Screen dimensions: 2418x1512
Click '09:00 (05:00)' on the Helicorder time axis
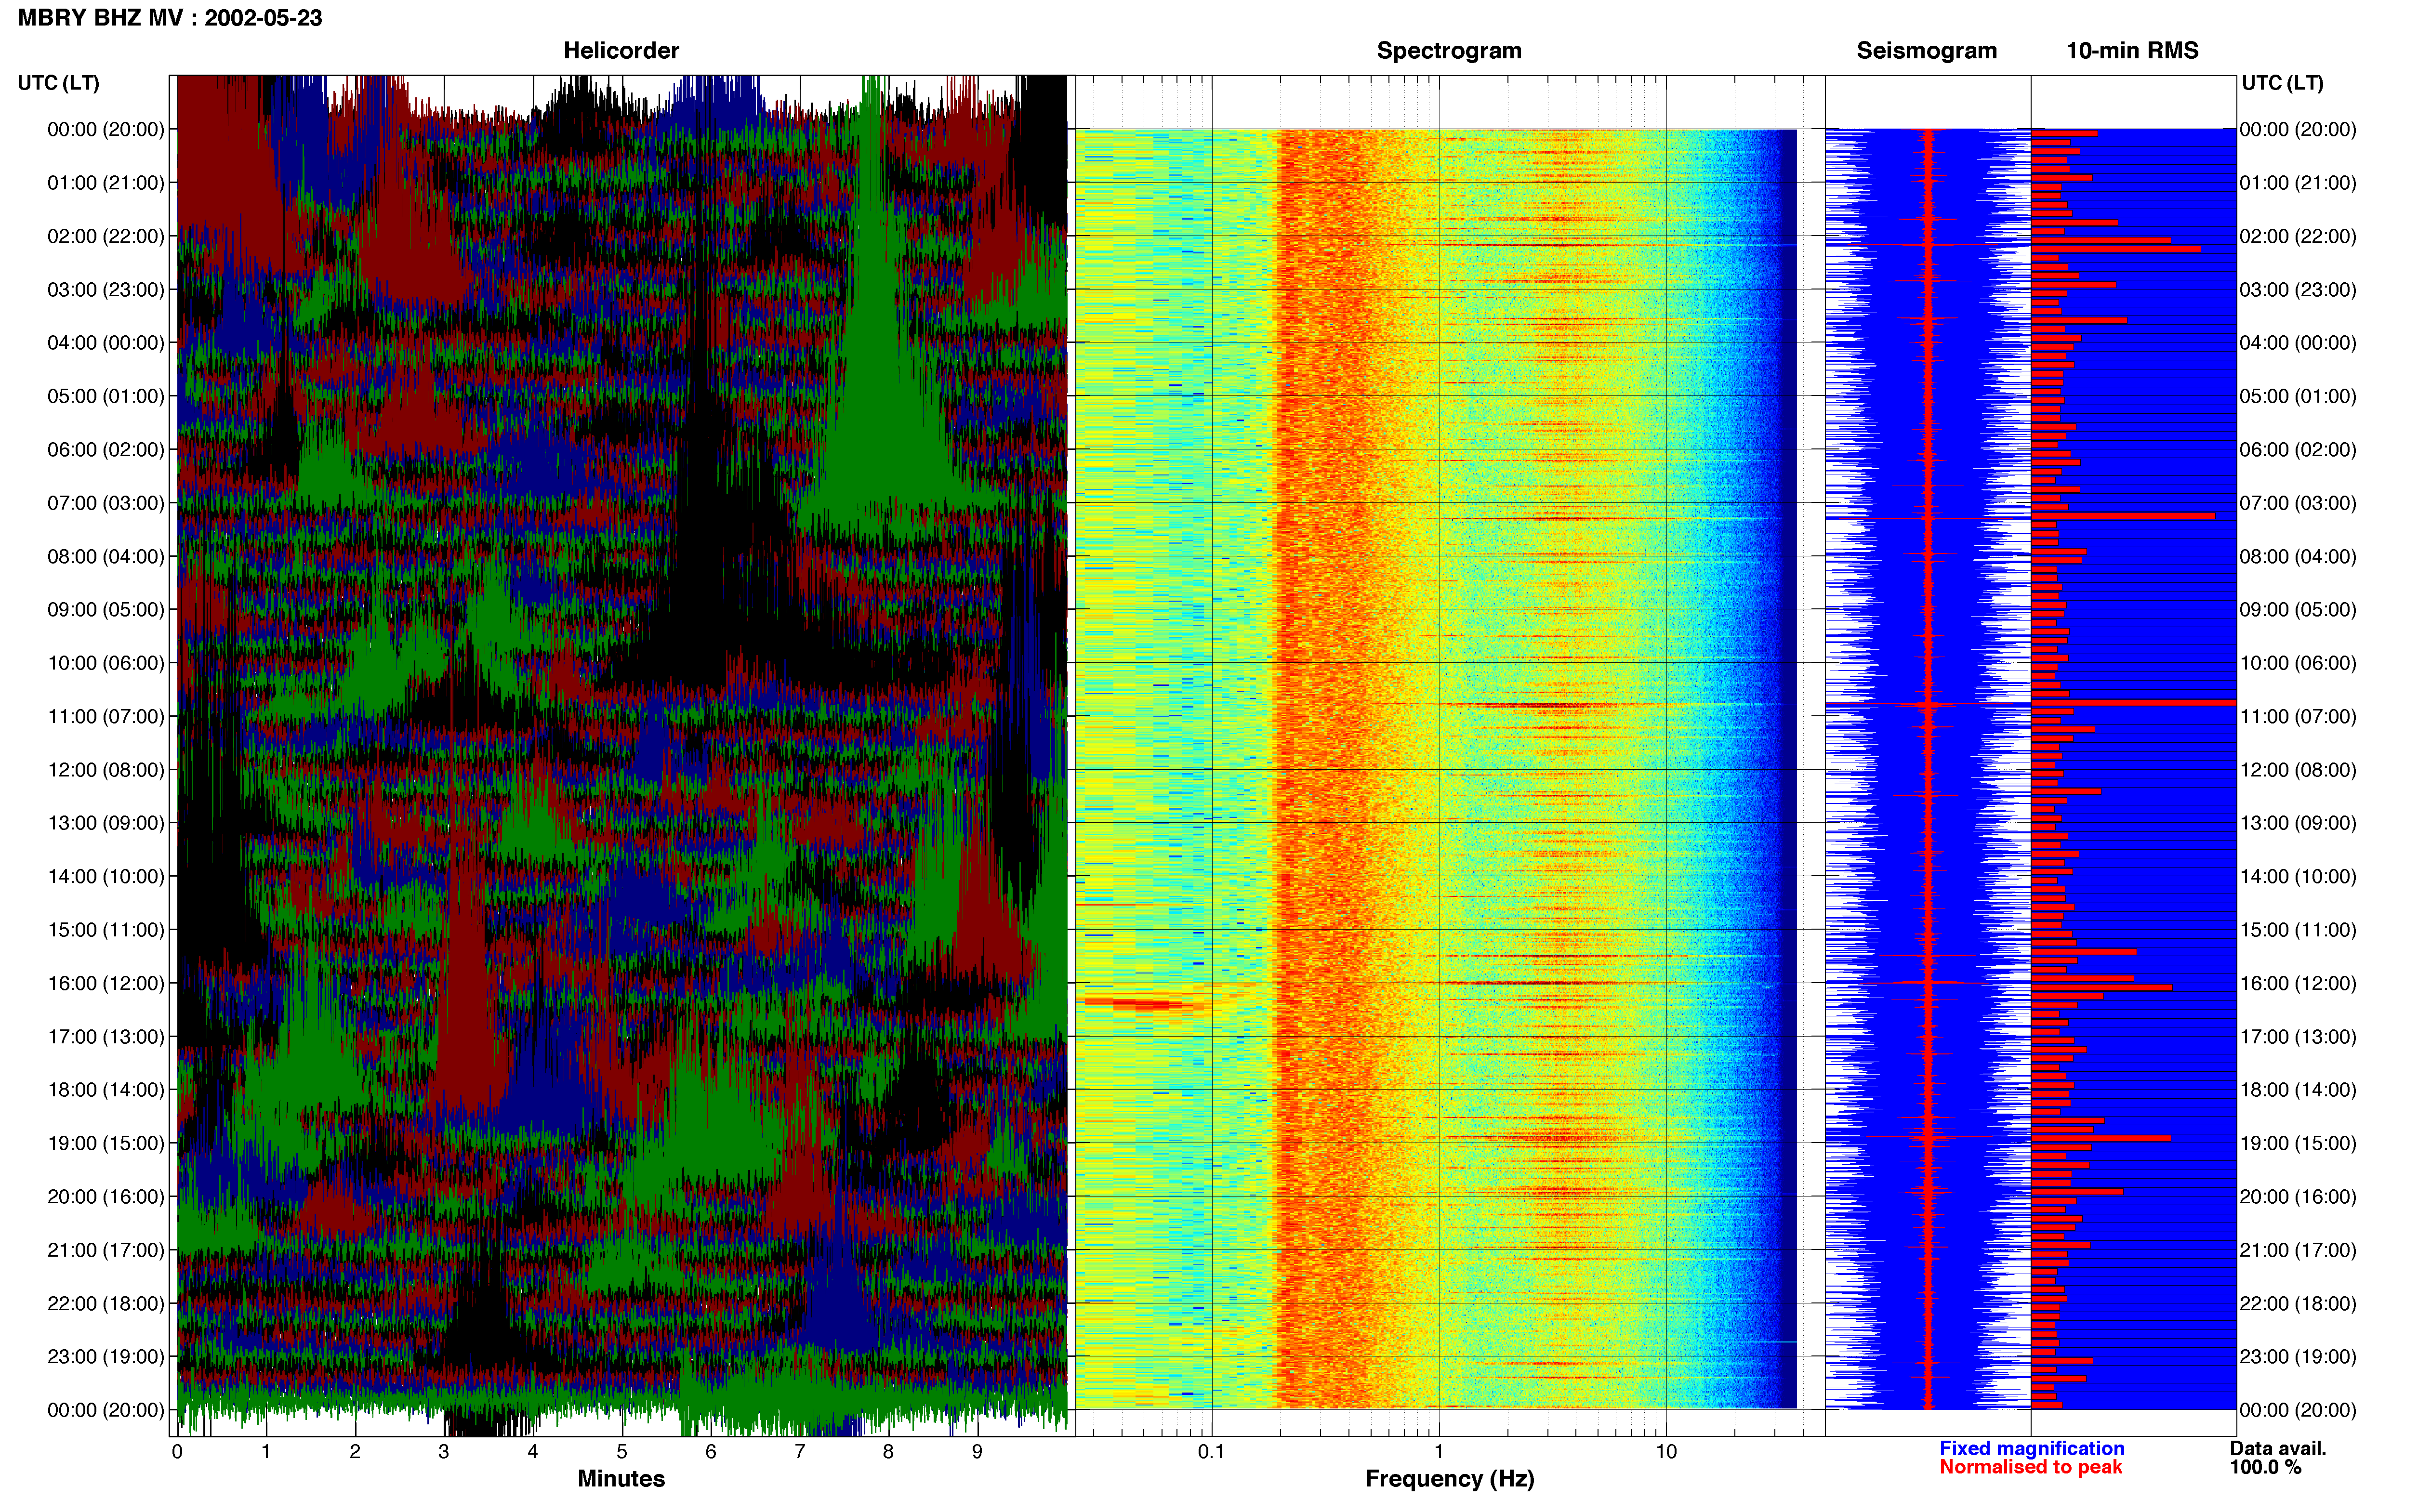(x=106, y=610)
